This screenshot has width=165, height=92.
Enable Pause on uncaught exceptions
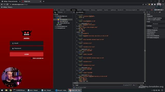pos(147,18)
